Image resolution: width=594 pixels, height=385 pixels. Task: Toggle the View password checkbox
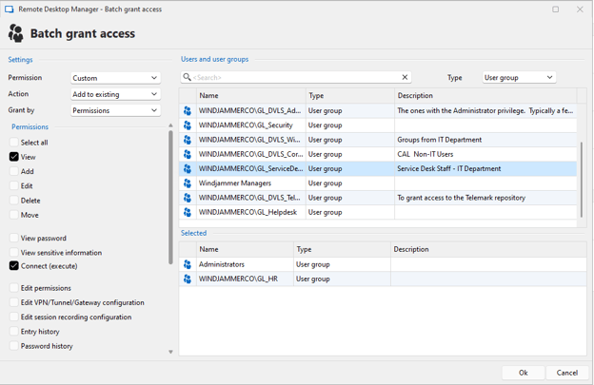click(x=14, y=239)
